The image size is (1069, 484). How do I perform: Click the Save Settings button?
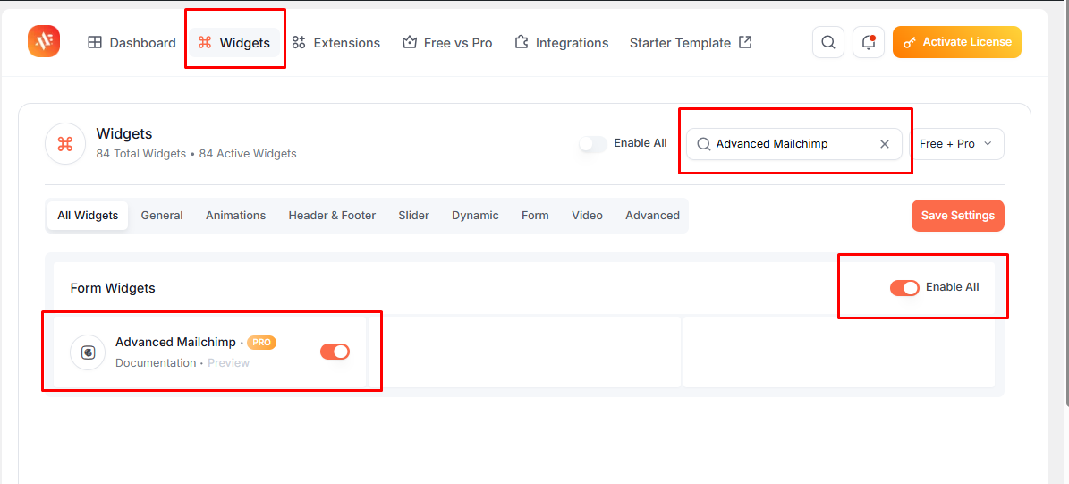pyautogui.click(x=958, y=216)
